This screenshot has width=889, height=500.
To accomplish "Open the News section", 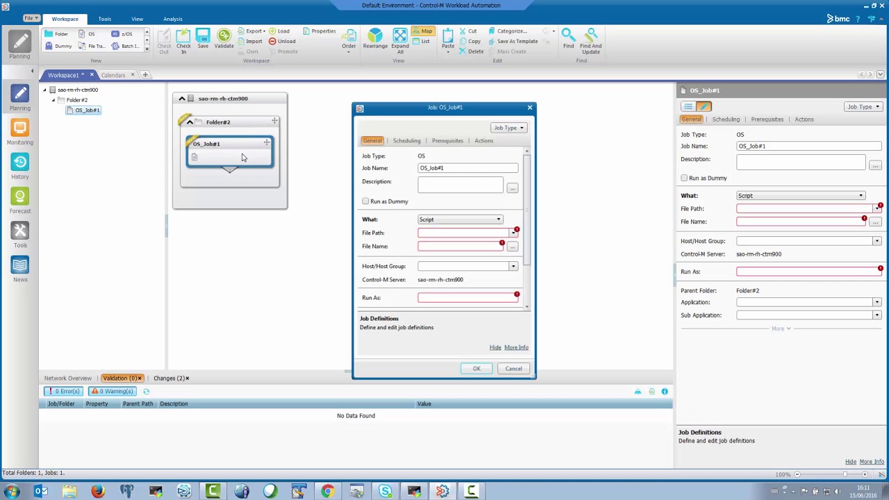I will click(x=19, y=269).
